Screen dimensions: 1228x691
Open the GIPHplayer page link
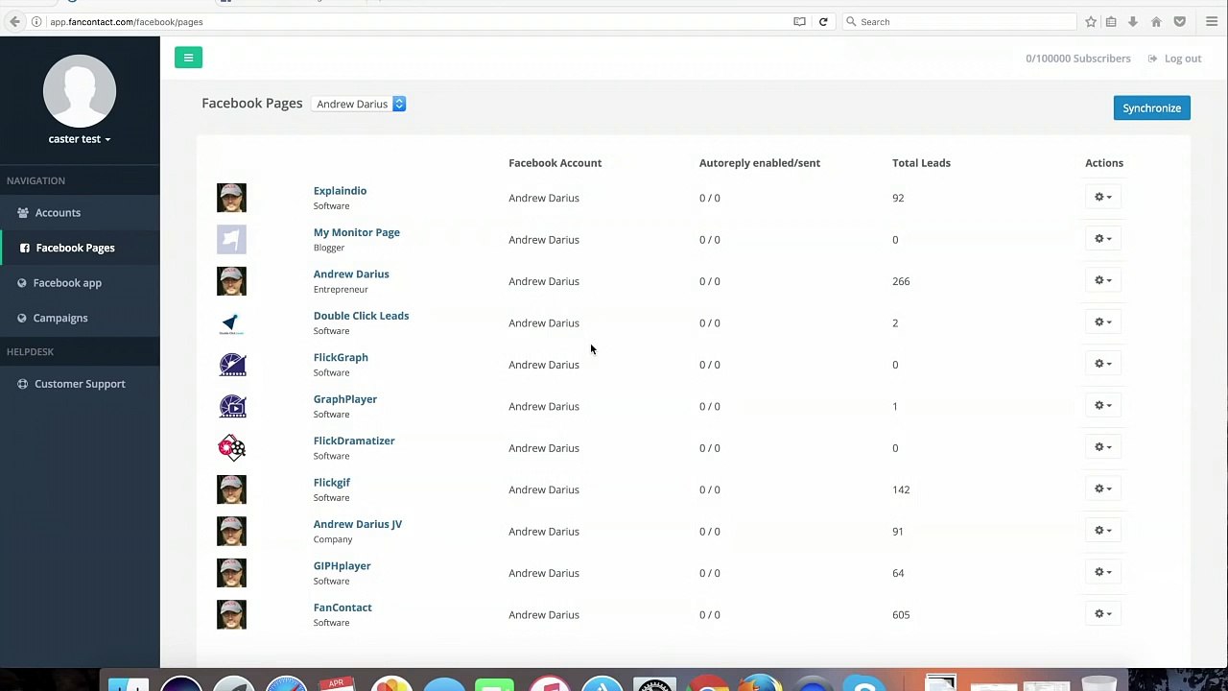tap(342, 566)
